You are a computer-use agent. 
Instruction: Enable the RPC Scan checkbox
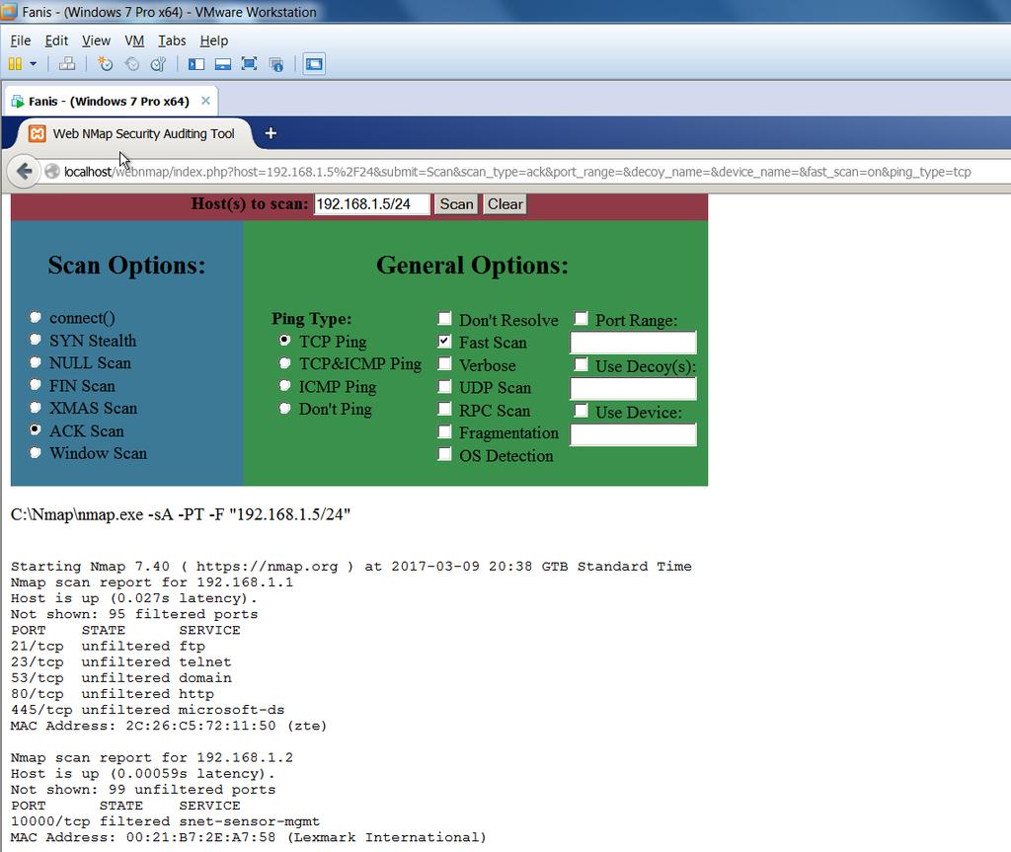444,409
